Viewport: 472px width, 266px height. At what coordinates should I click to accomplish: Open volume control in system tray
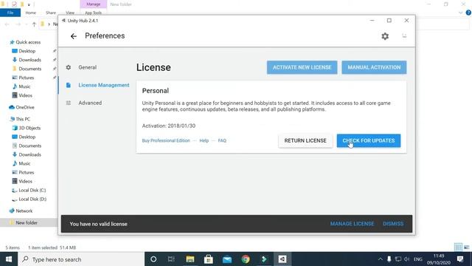coord(406,259)
